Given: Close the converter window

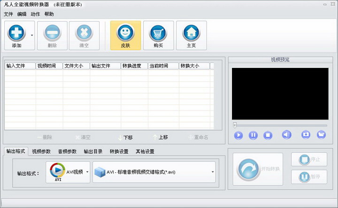Looking at the screenshot, I should 333,4.
